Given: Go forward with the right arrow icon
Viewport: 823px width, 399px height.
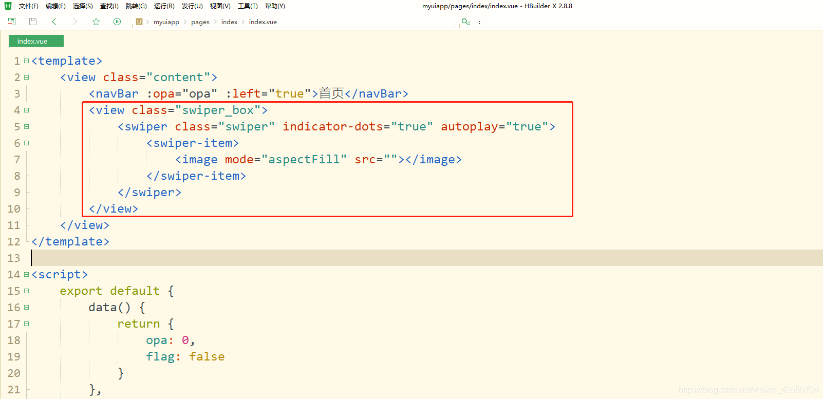Looking at the screenshot, I should click(x=75, y=22).
